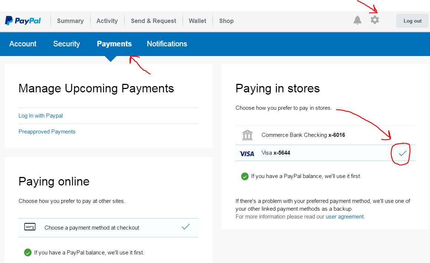
Task: Open the user agreement link
Action: [345, 217]
